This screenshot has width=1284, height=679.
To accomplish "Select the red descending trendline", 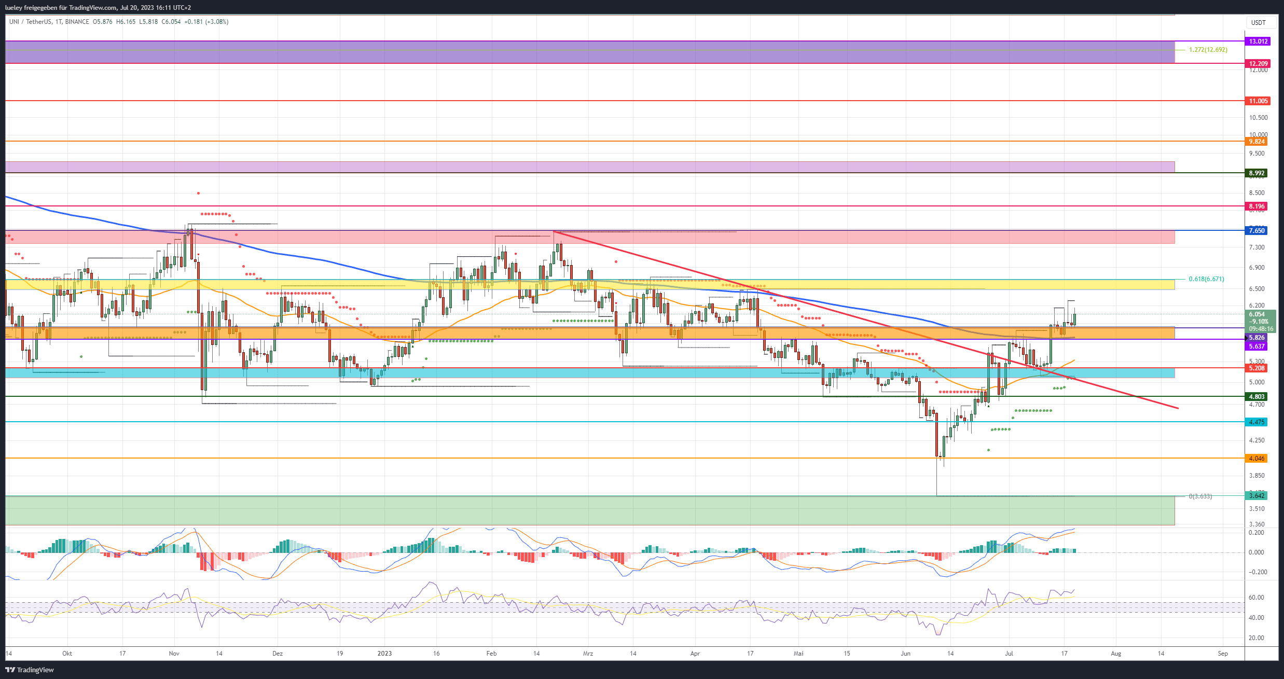I will point(866,320).
